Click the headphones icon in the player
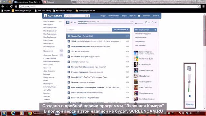This screenshot has width=206, height=116. (x=152, y=22)
